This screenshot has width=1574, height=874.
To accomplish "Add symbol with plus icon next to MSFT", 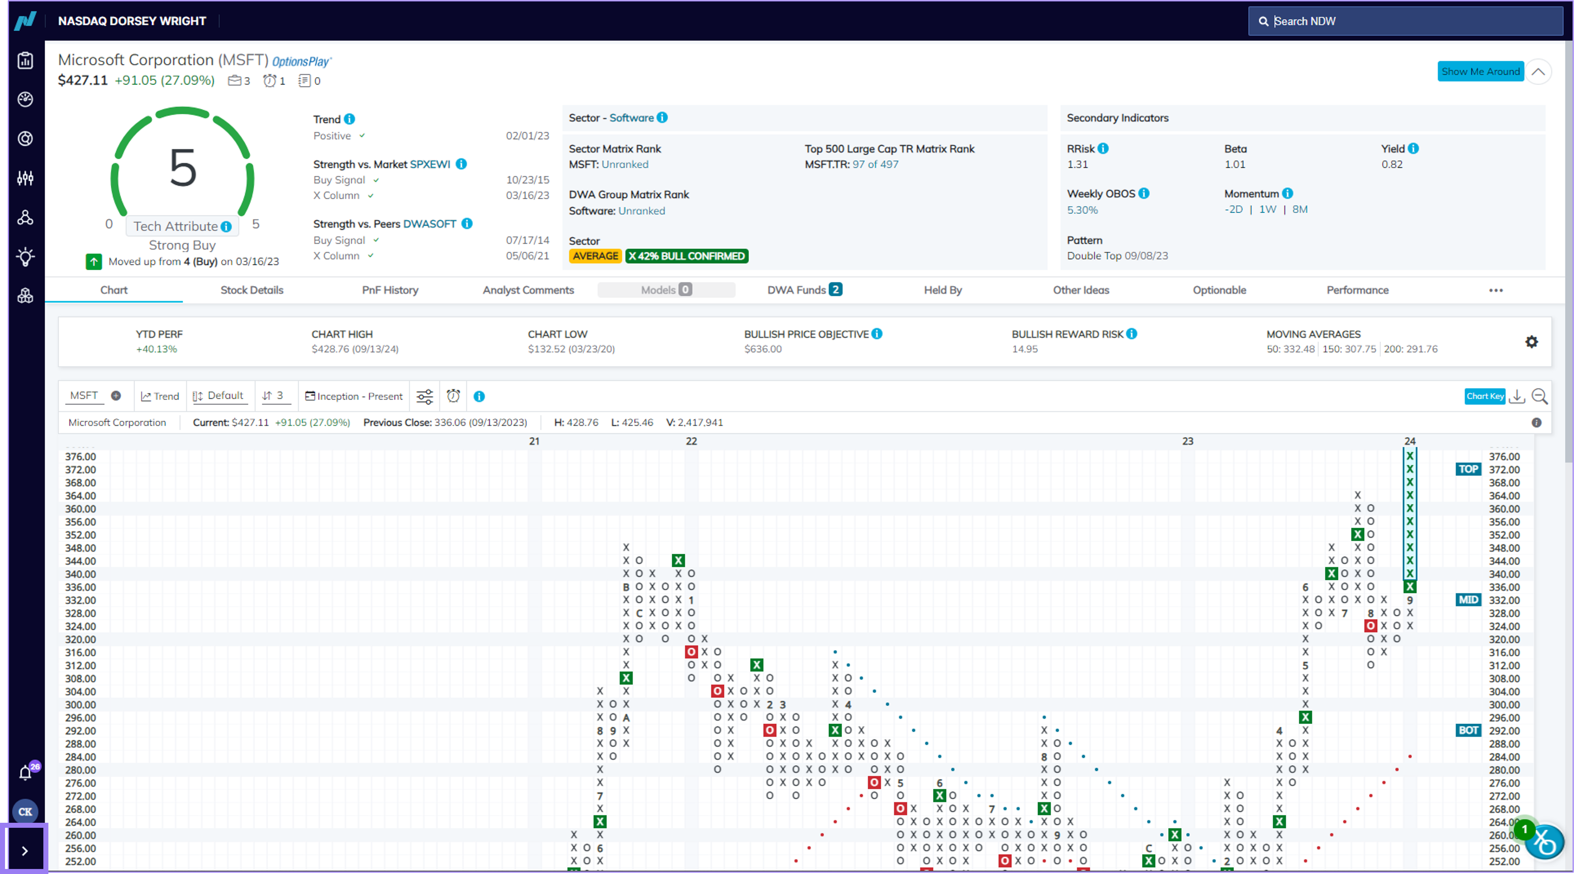I will point(115,396).
